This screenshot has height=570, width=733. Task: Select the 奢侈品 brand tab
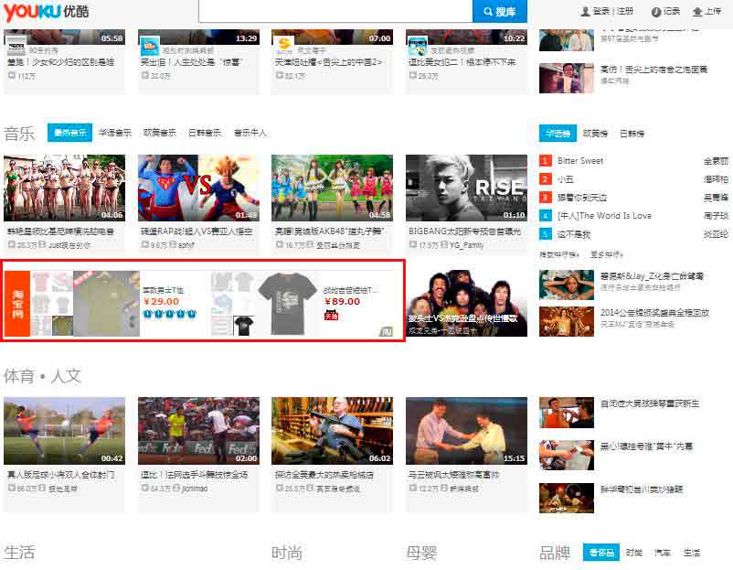pos(601,553)
